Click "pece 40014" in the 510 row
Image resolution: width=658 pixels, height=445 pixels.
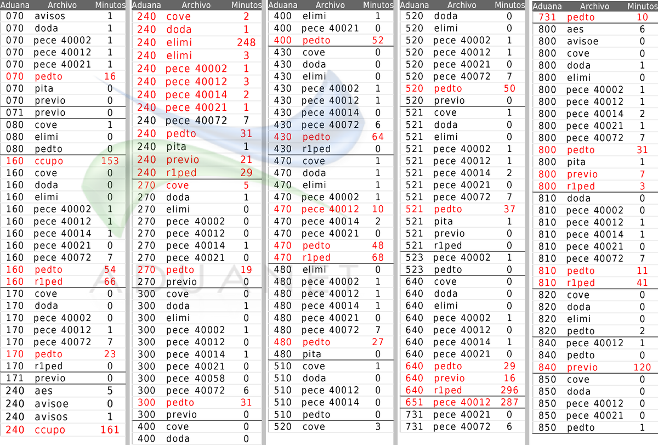click(x=330, y=402)
